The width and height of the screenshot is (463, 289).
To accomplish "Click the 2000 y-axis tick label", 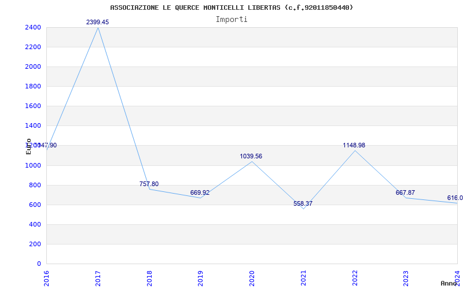I will tap(34, 67).
